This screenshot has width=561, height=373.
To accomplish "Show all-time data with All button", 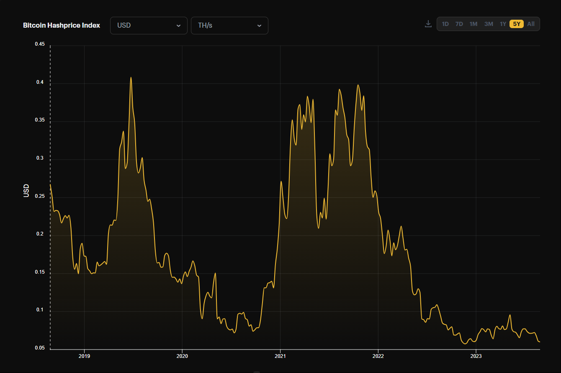I will coord(531,24).
